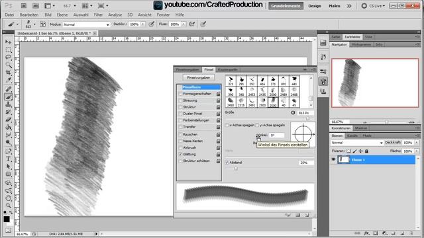Open brush preset picker arrow
Image resolution: width=424 pixels, height=238 pixels.
[34, 24]
